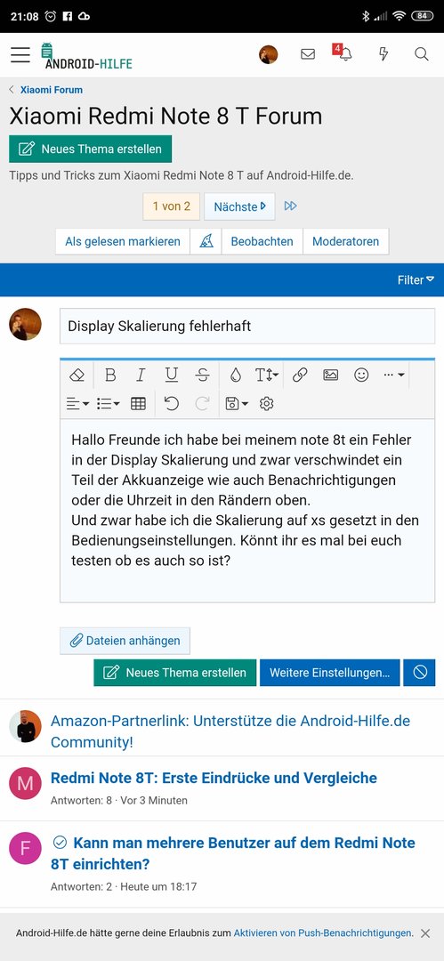Open the search magnifier icon
Image resolution: width=444 pixels, height=961 pixels.
pyautogui.click(x=421, y=54)
